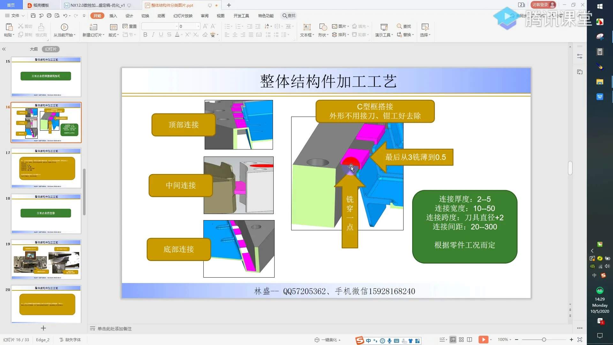Toggle bold formatting

(x=145, y=35)
